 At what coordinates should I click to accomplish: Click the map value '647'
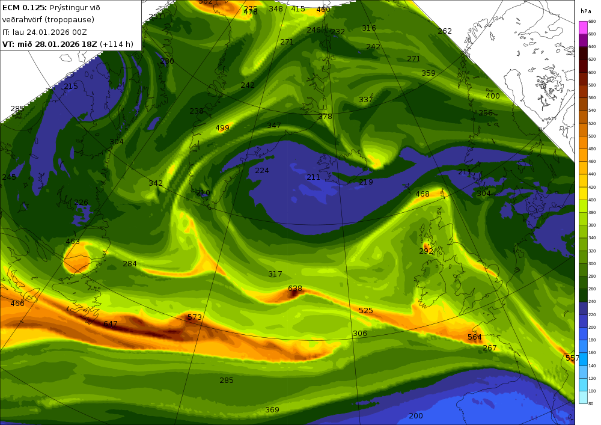tap(111, 324)
